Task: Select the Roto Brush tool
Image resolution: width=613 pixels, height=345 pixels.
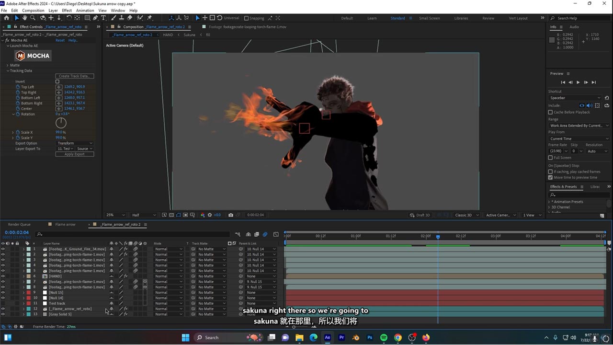Action: (140, 18)
